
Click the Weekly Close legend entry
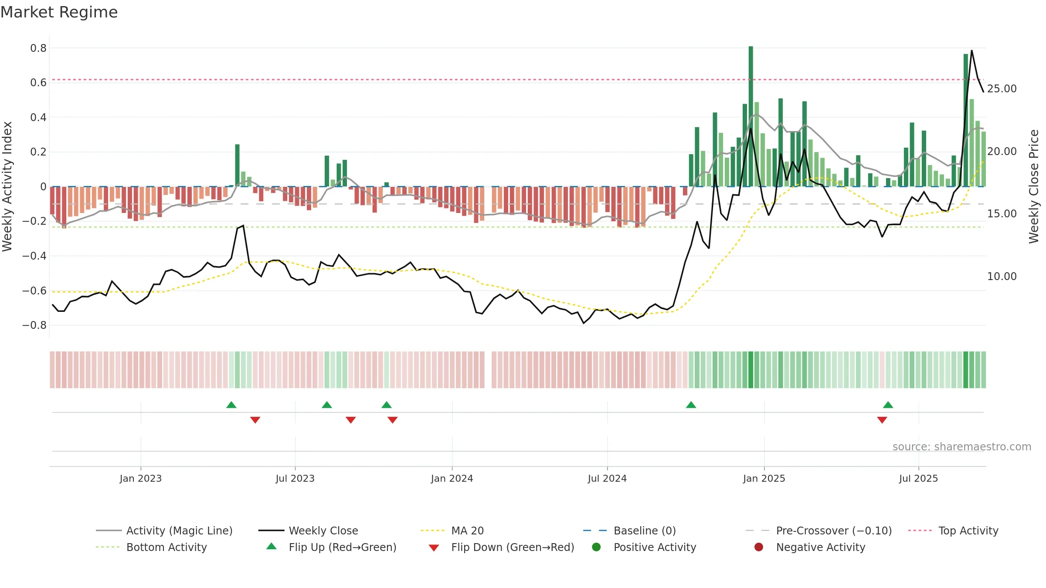[x=308, y=531]
